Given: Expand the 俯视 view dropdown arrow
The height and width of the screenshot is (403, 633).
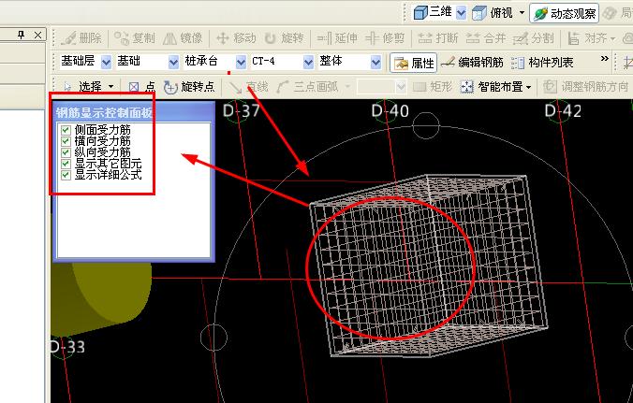Looking at the screenshot, I should click(522, 13).
